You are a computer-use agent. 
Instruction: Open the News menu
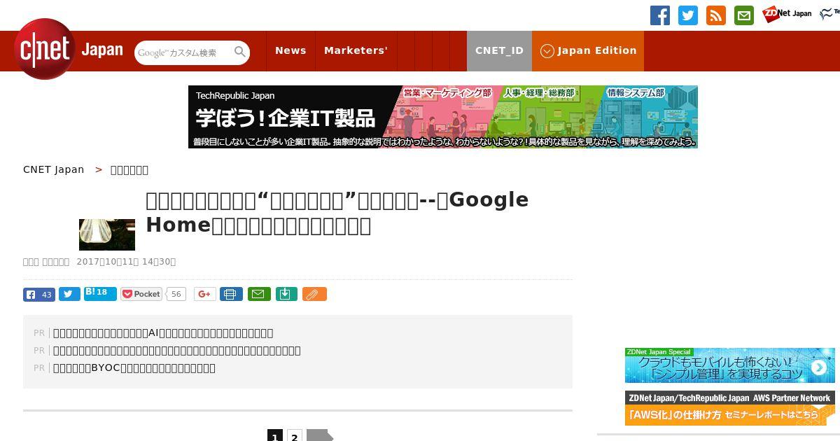290,50
